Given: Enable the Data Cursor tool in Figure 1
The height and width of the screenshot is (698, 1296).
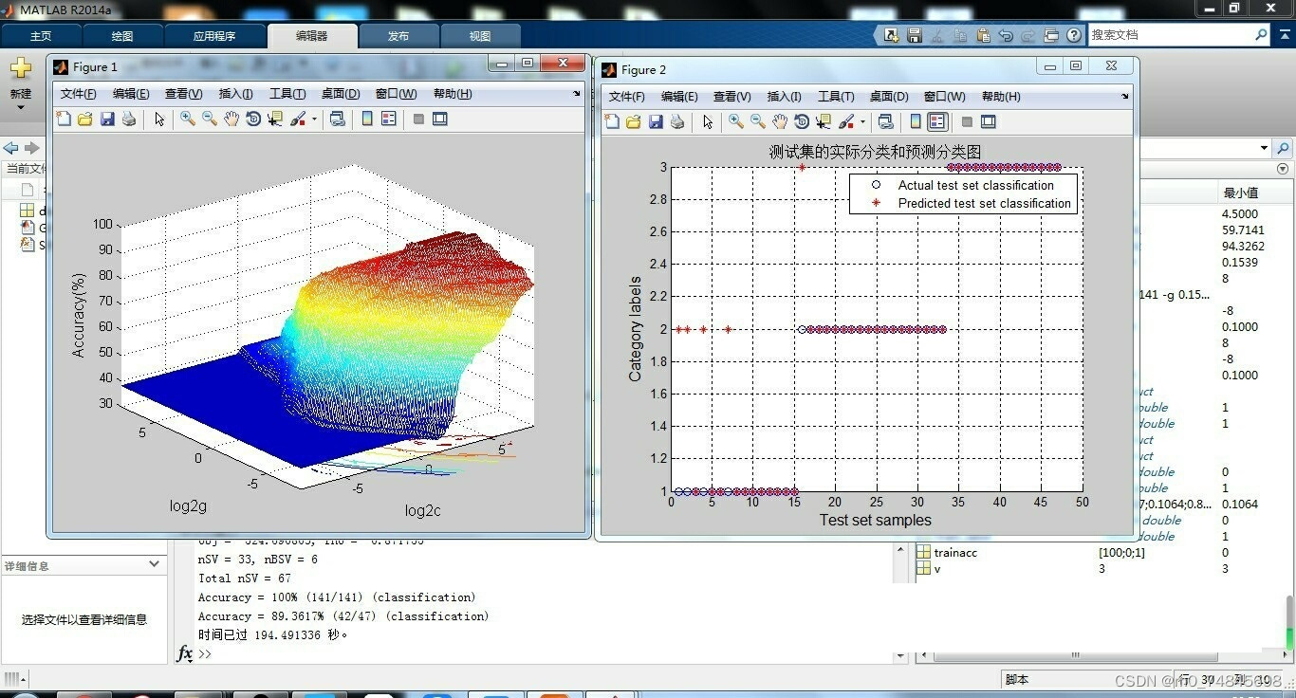Looking at the screenshot, I should point(274,119).
